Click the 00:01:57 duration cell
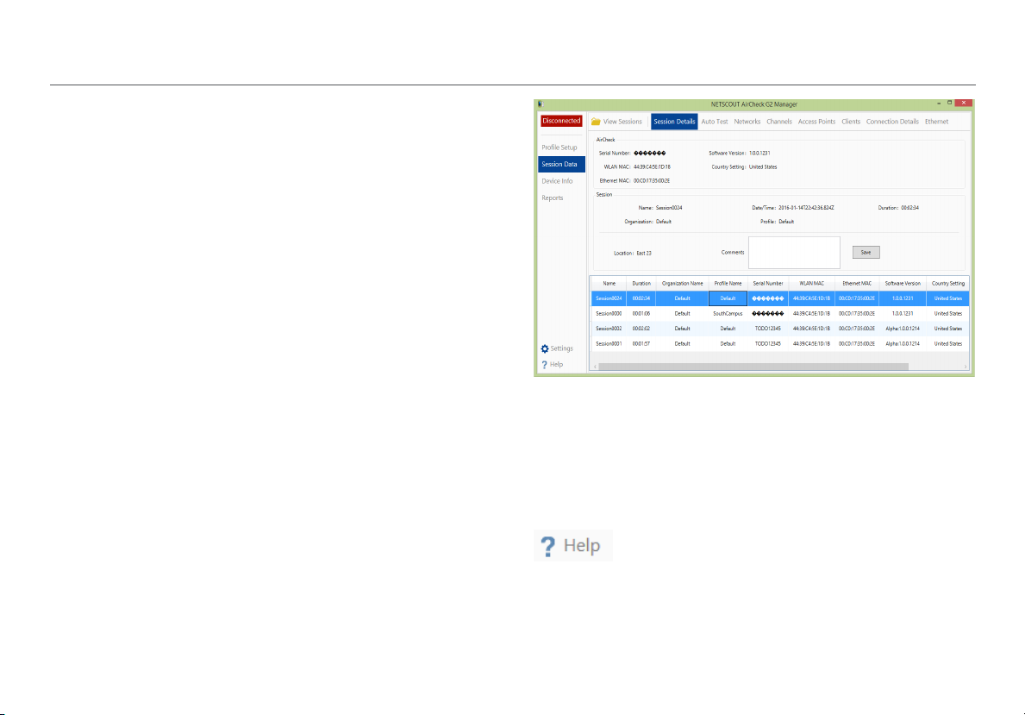The height and width of the screenshot is (715, 1025). tap(641, 344)
